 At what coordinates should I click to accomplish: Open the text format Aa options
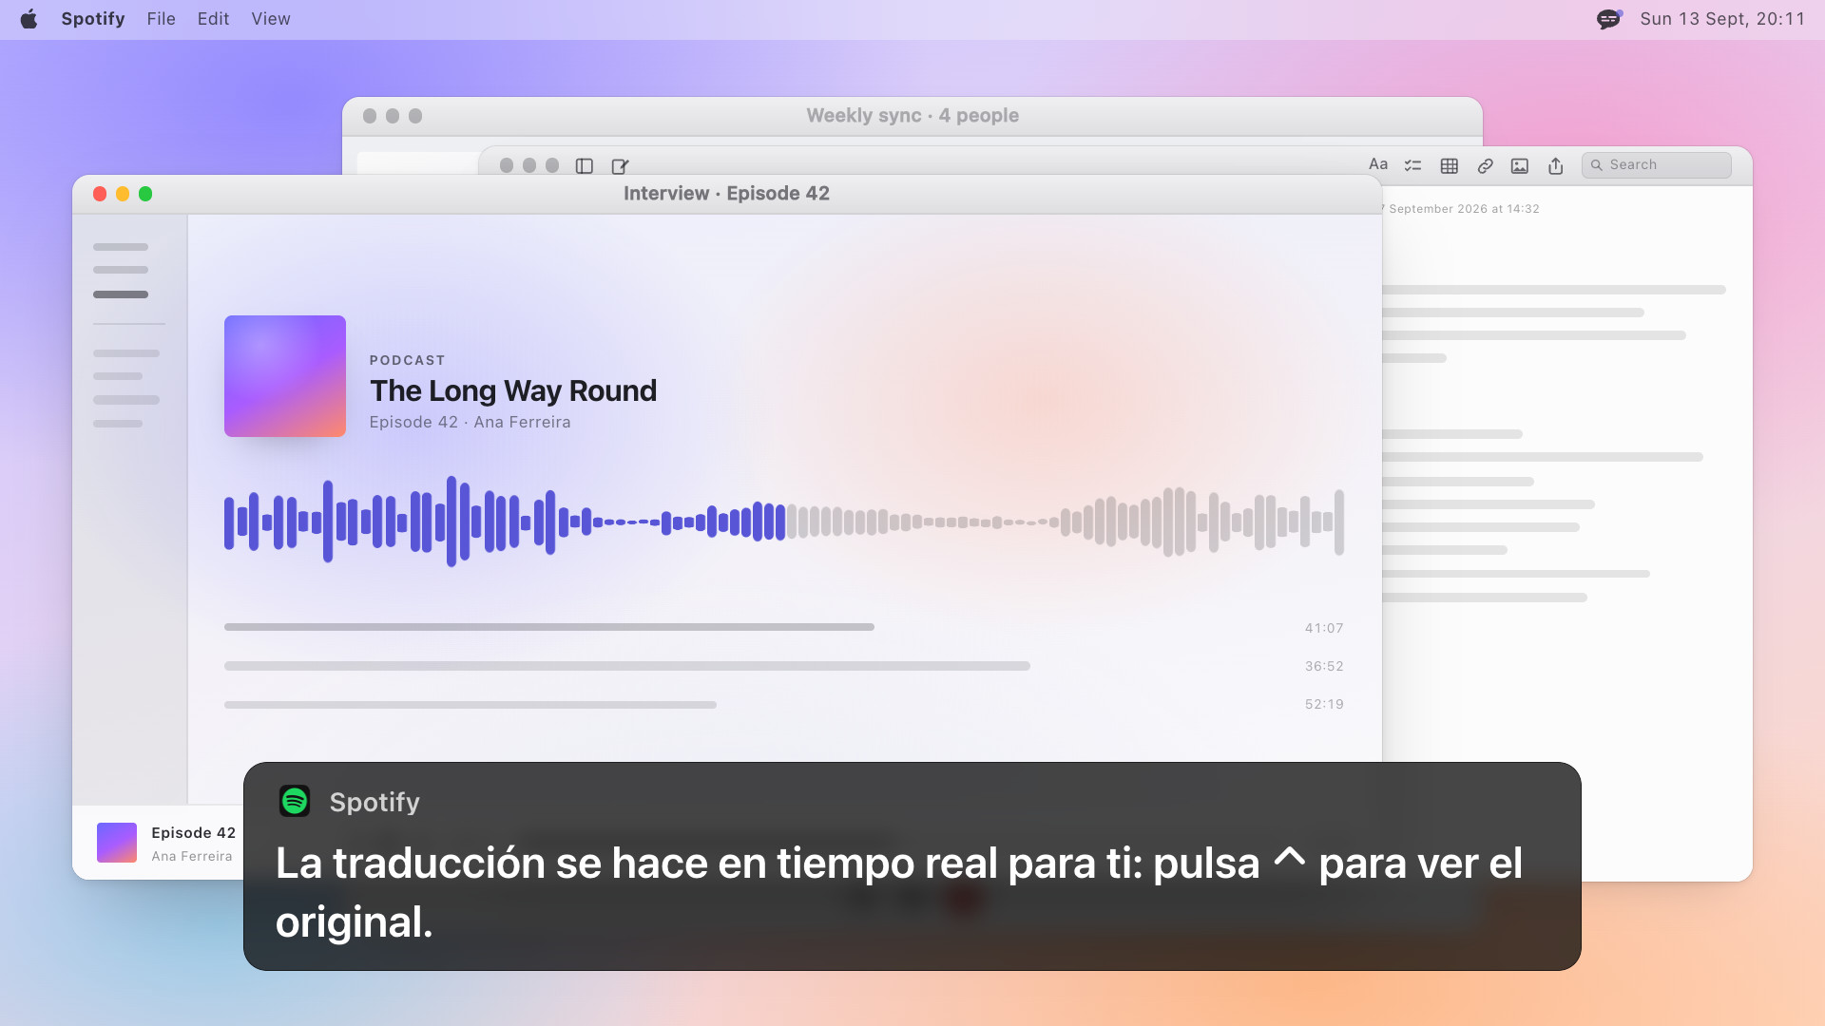point(1378,164)
